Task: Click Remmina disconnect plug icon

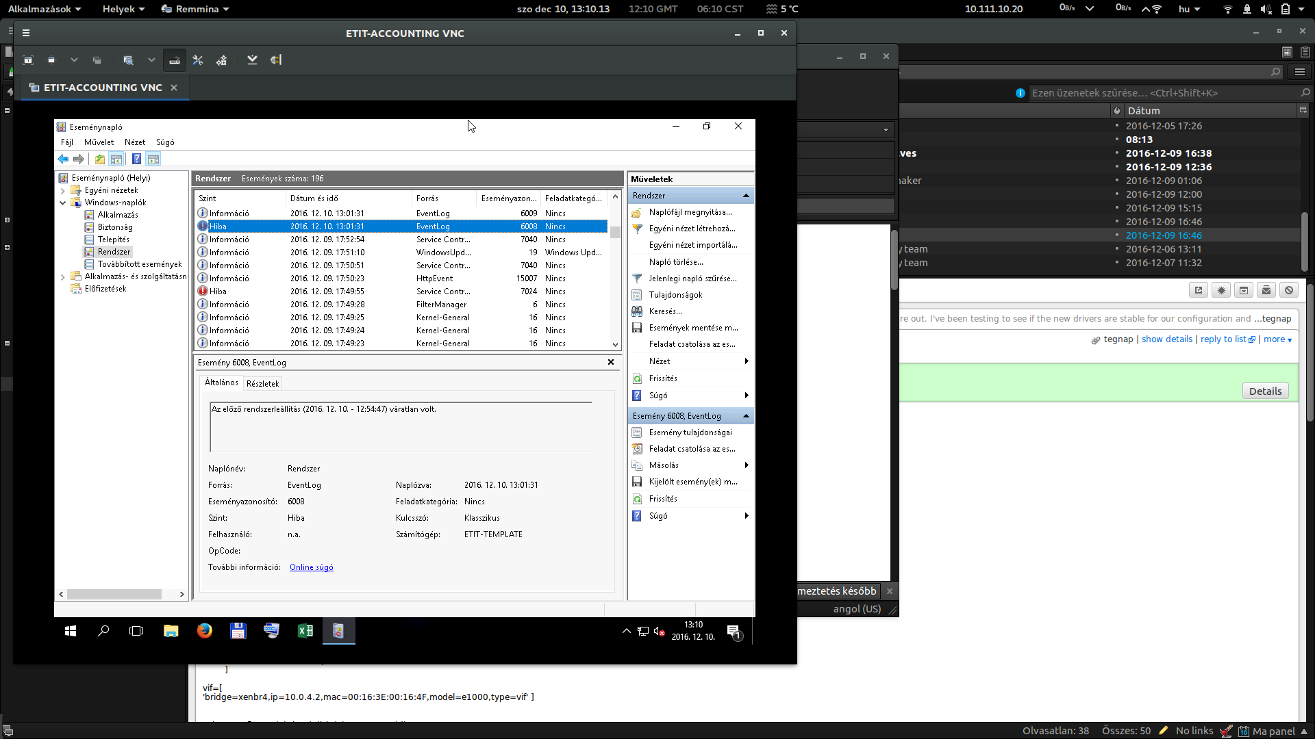Action: [276, 60]
